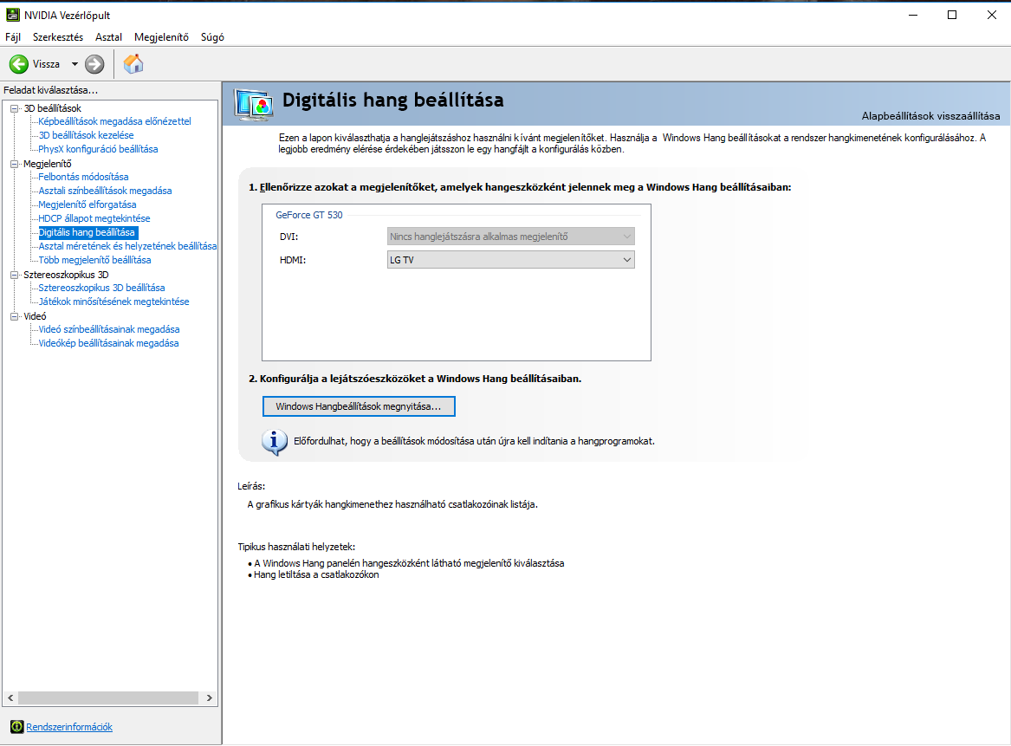Open the Rendszerinformációk link
1011x746 pixels.
[x=69, y=727]
